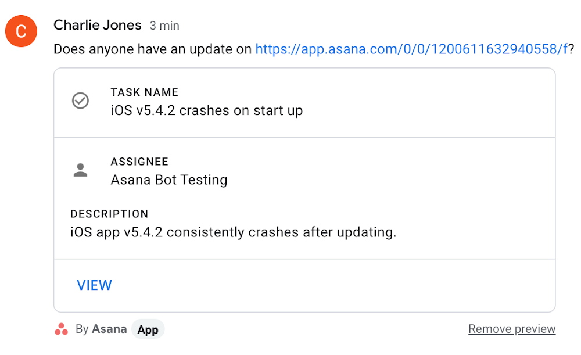Click the App badge label
Screen dimensions: 581x355
(x=148, y=329)
